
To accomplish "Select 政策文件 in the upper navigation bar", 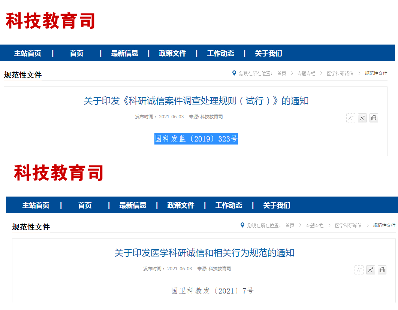I will pos(172,53).
